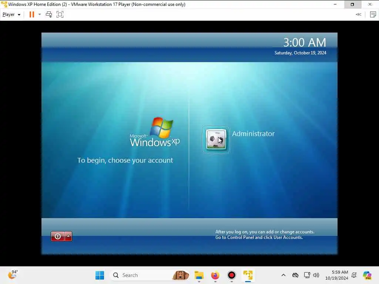Pause the virtual machine
The width and height of the screenshot is (379, 284).
[32, 14]
